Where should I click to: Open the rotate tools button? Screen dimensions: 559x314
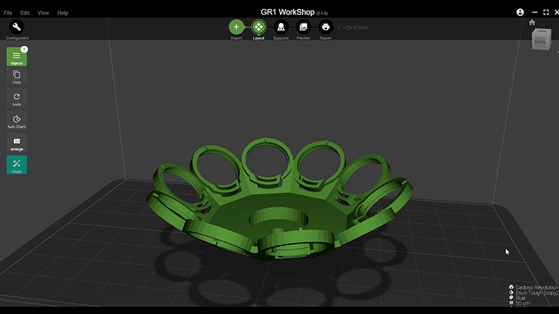(x=17, y=98)
